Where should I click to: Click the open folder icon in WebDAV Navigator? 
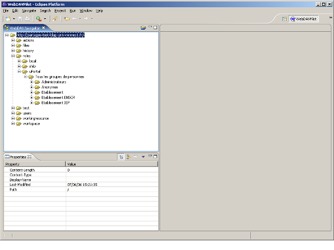143,27
